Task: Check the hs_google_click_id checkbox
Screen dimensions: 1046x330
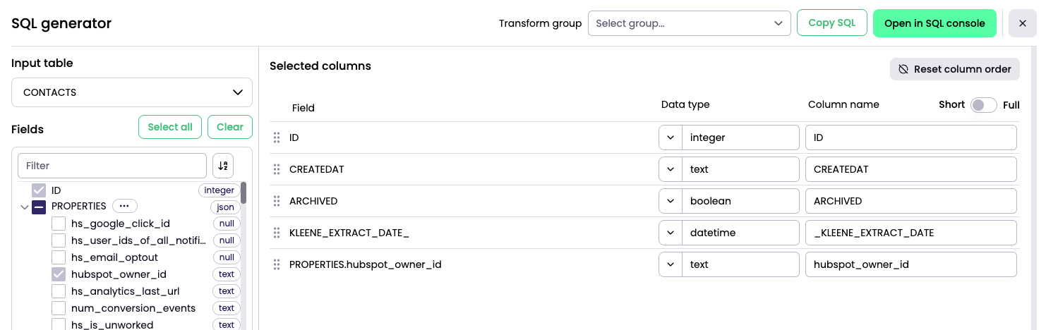Action: tap(59, 224)
